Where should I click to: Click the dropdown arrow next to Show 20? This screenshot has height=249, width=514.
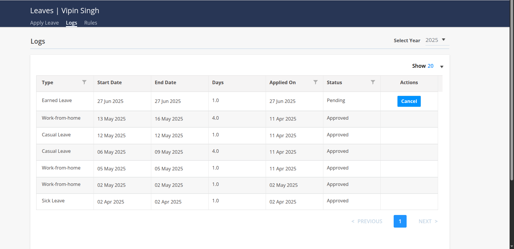point(442,67)
